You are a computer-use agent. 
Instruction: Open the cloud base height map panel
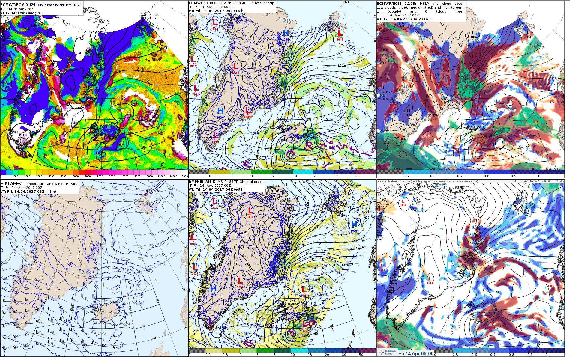94,89
